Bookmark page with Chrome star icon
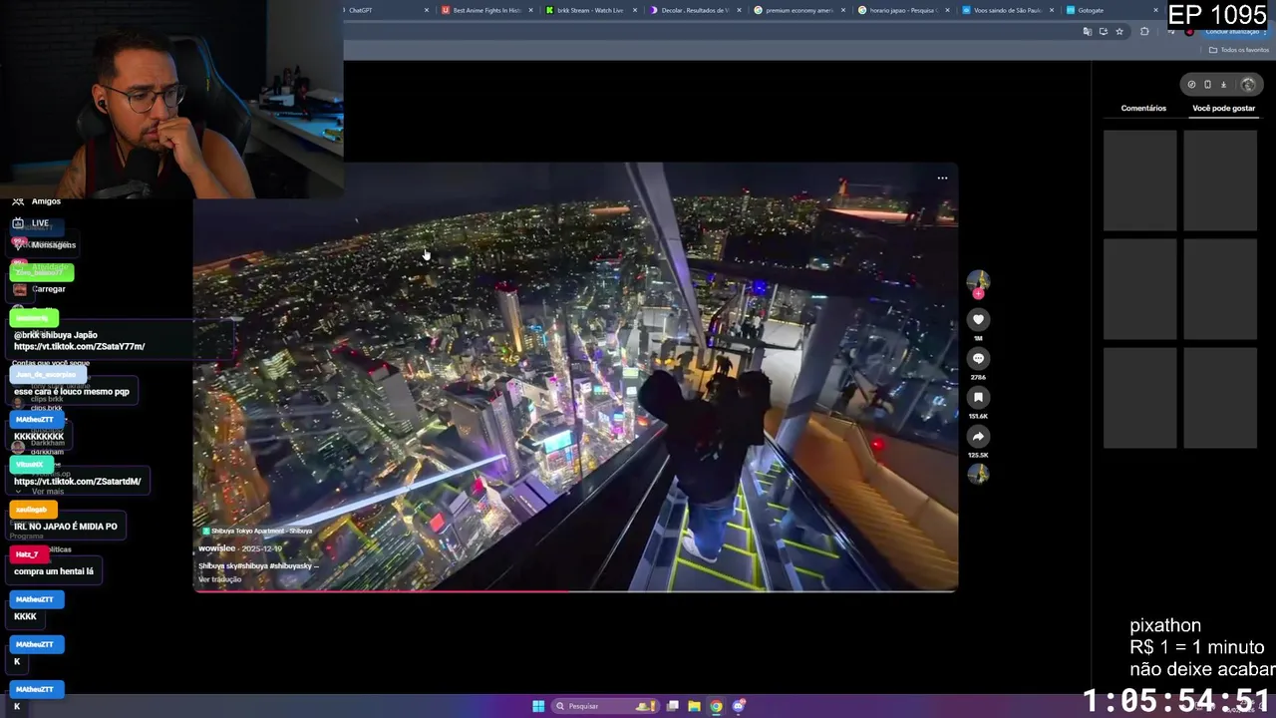This screenshot has height=718, width=1276. click(1119, 32)
